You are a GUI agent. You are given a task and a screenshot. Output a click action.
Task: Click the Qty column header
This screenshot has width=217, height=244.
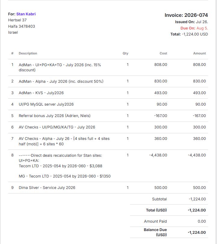click(125, 53)
